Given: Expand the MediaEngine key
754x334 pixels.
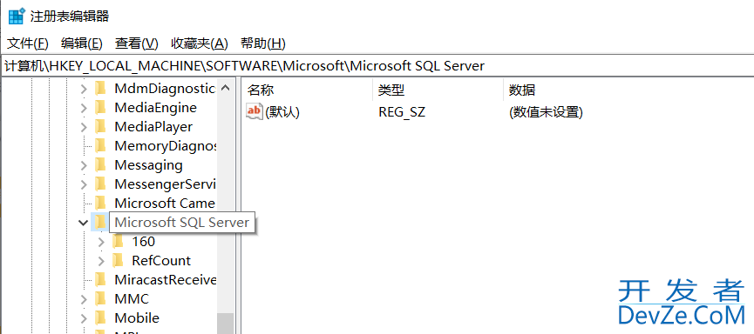Looking at the screenshot, I should point(84,108).
